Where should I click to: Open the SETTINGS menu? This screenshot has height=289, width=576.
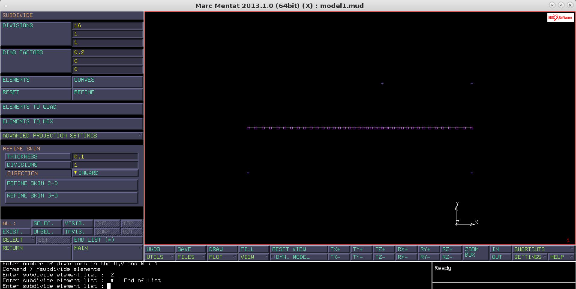(x=529, y=257)
